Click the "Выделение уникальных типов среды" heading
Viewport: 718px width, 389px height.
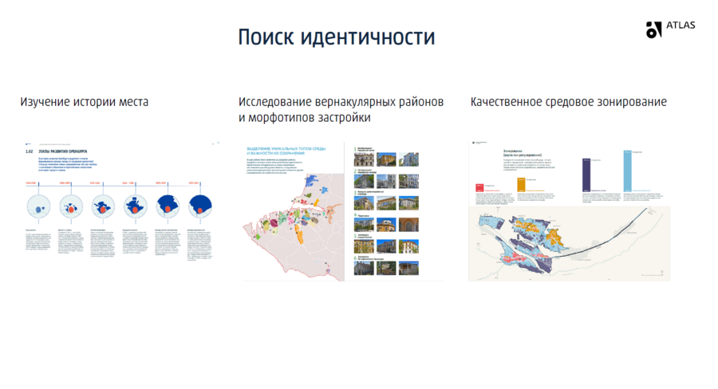(286, 151)
